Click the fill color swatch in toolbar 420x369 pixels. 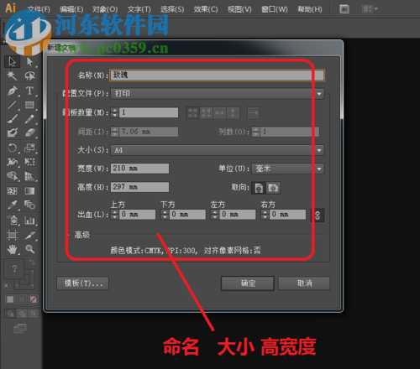point(14,269)
